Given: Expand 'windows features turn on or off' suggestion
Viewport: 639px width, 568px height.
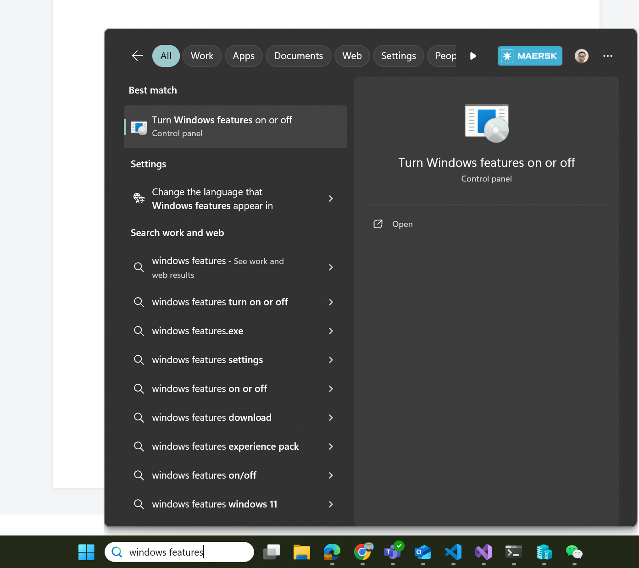Looking at the screenshot, I should point(331,302).
